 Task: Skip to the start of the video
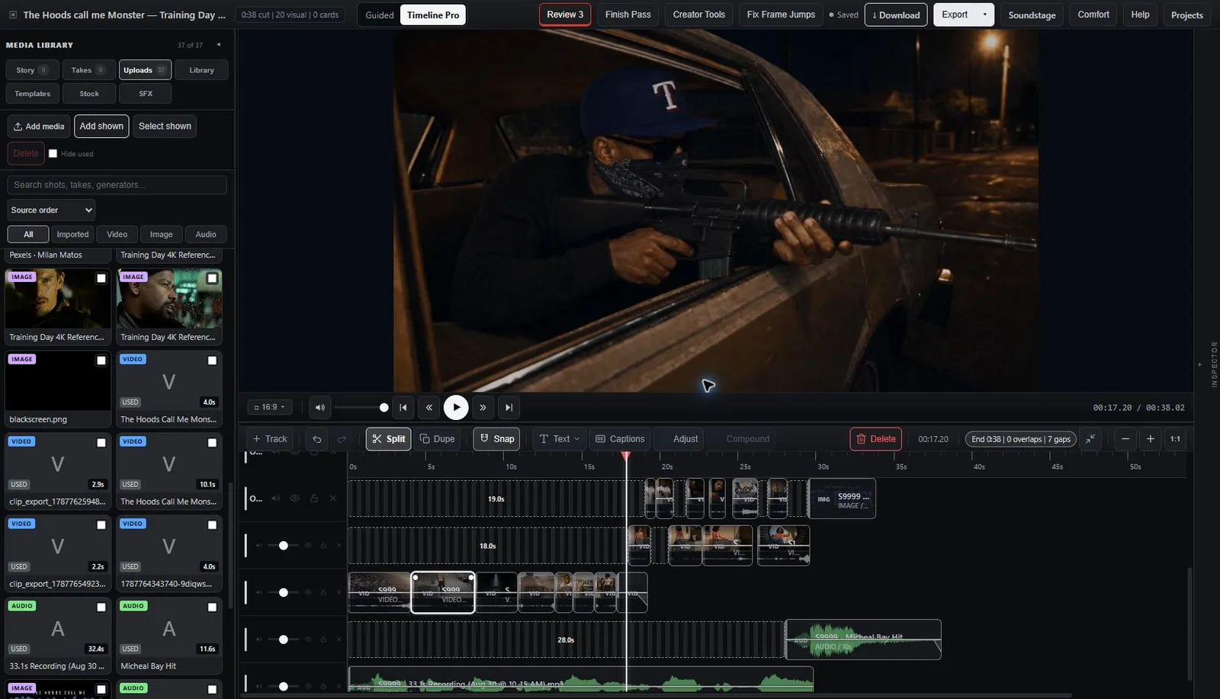tap(403, 408)
